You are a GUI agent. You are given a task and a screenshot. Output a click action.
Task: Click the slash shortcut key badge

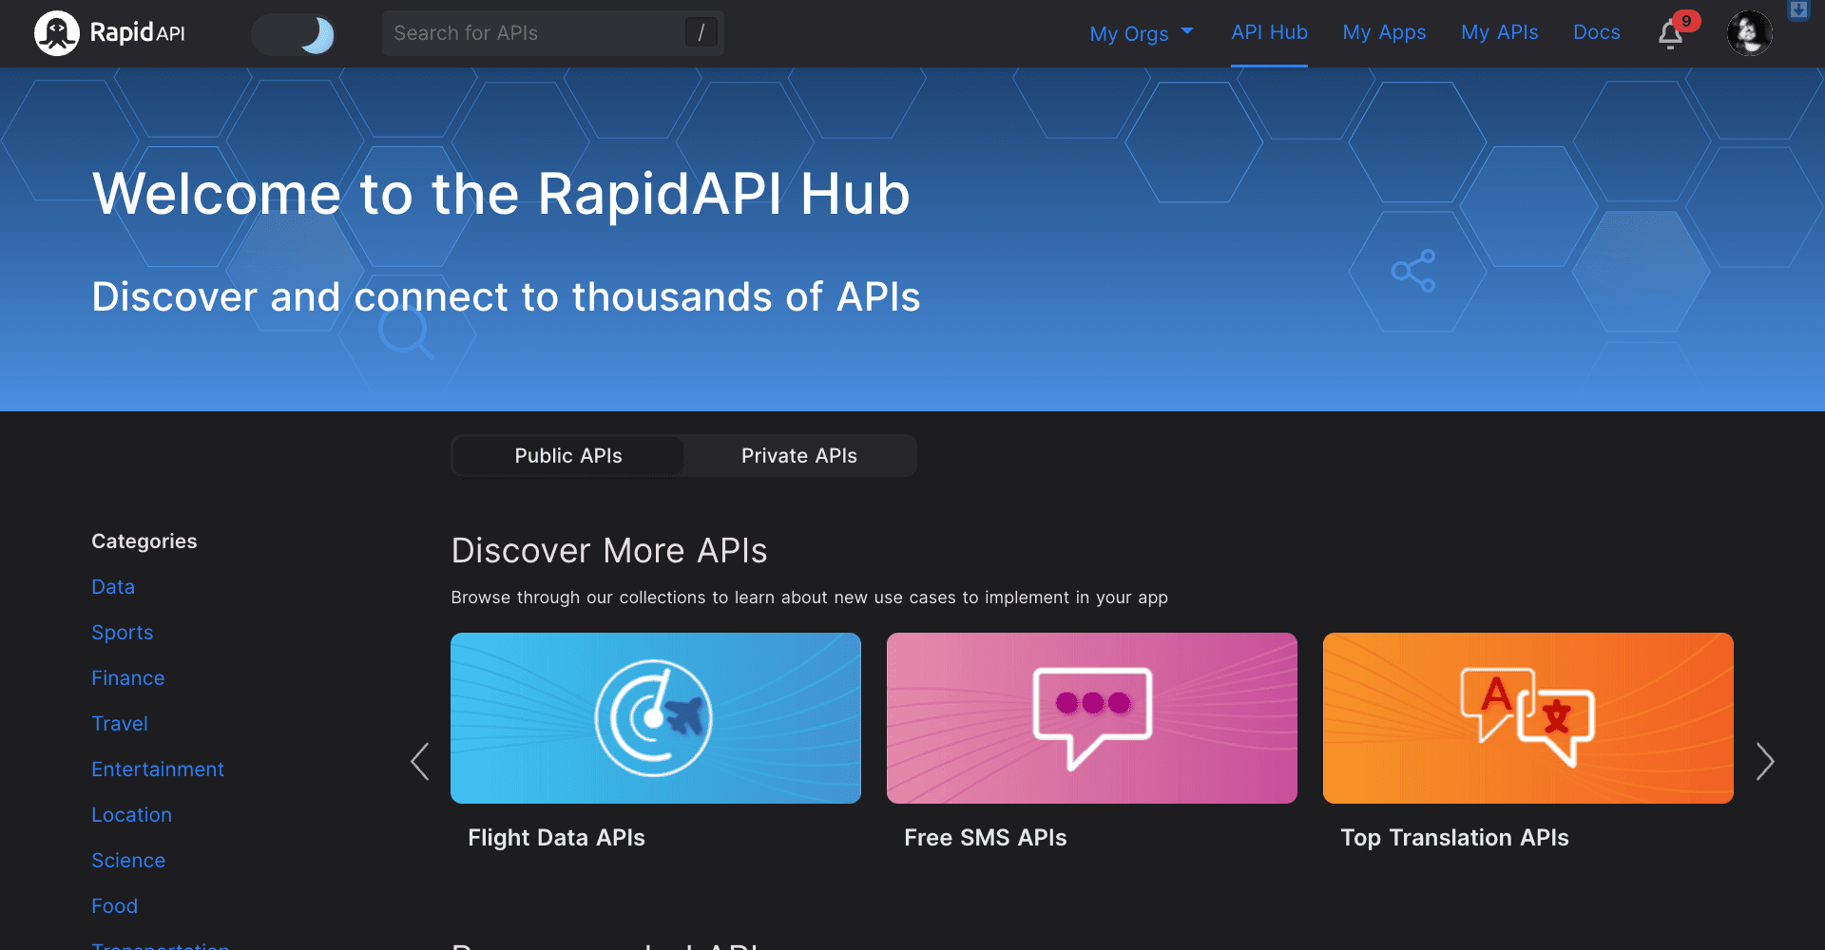click(701, 33)
